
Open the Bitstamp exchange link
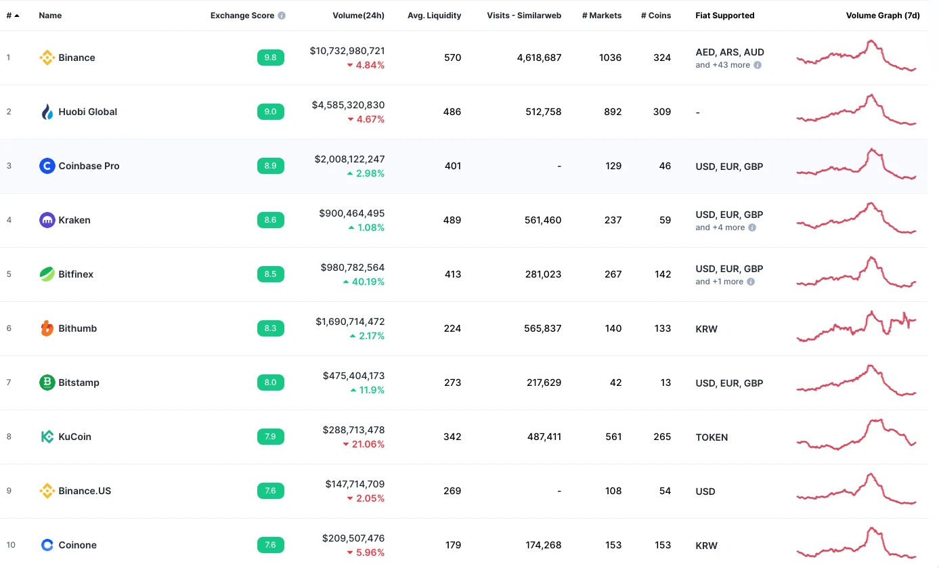point(79,383)
